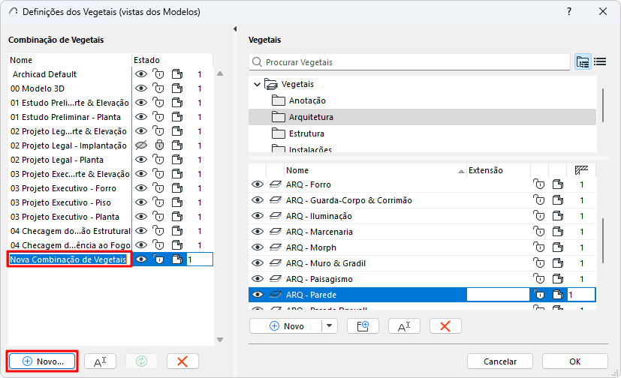The height and width of the screenshot is (378, 621).
Task: Hide the ARQ - Paisagismo layer via eye icon
Action: (x=258, y=279)
